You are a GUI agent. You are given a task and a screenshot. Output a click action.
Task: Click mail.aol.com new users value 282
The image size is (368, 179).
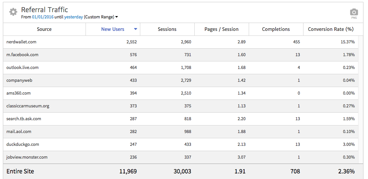coord(133,131)
